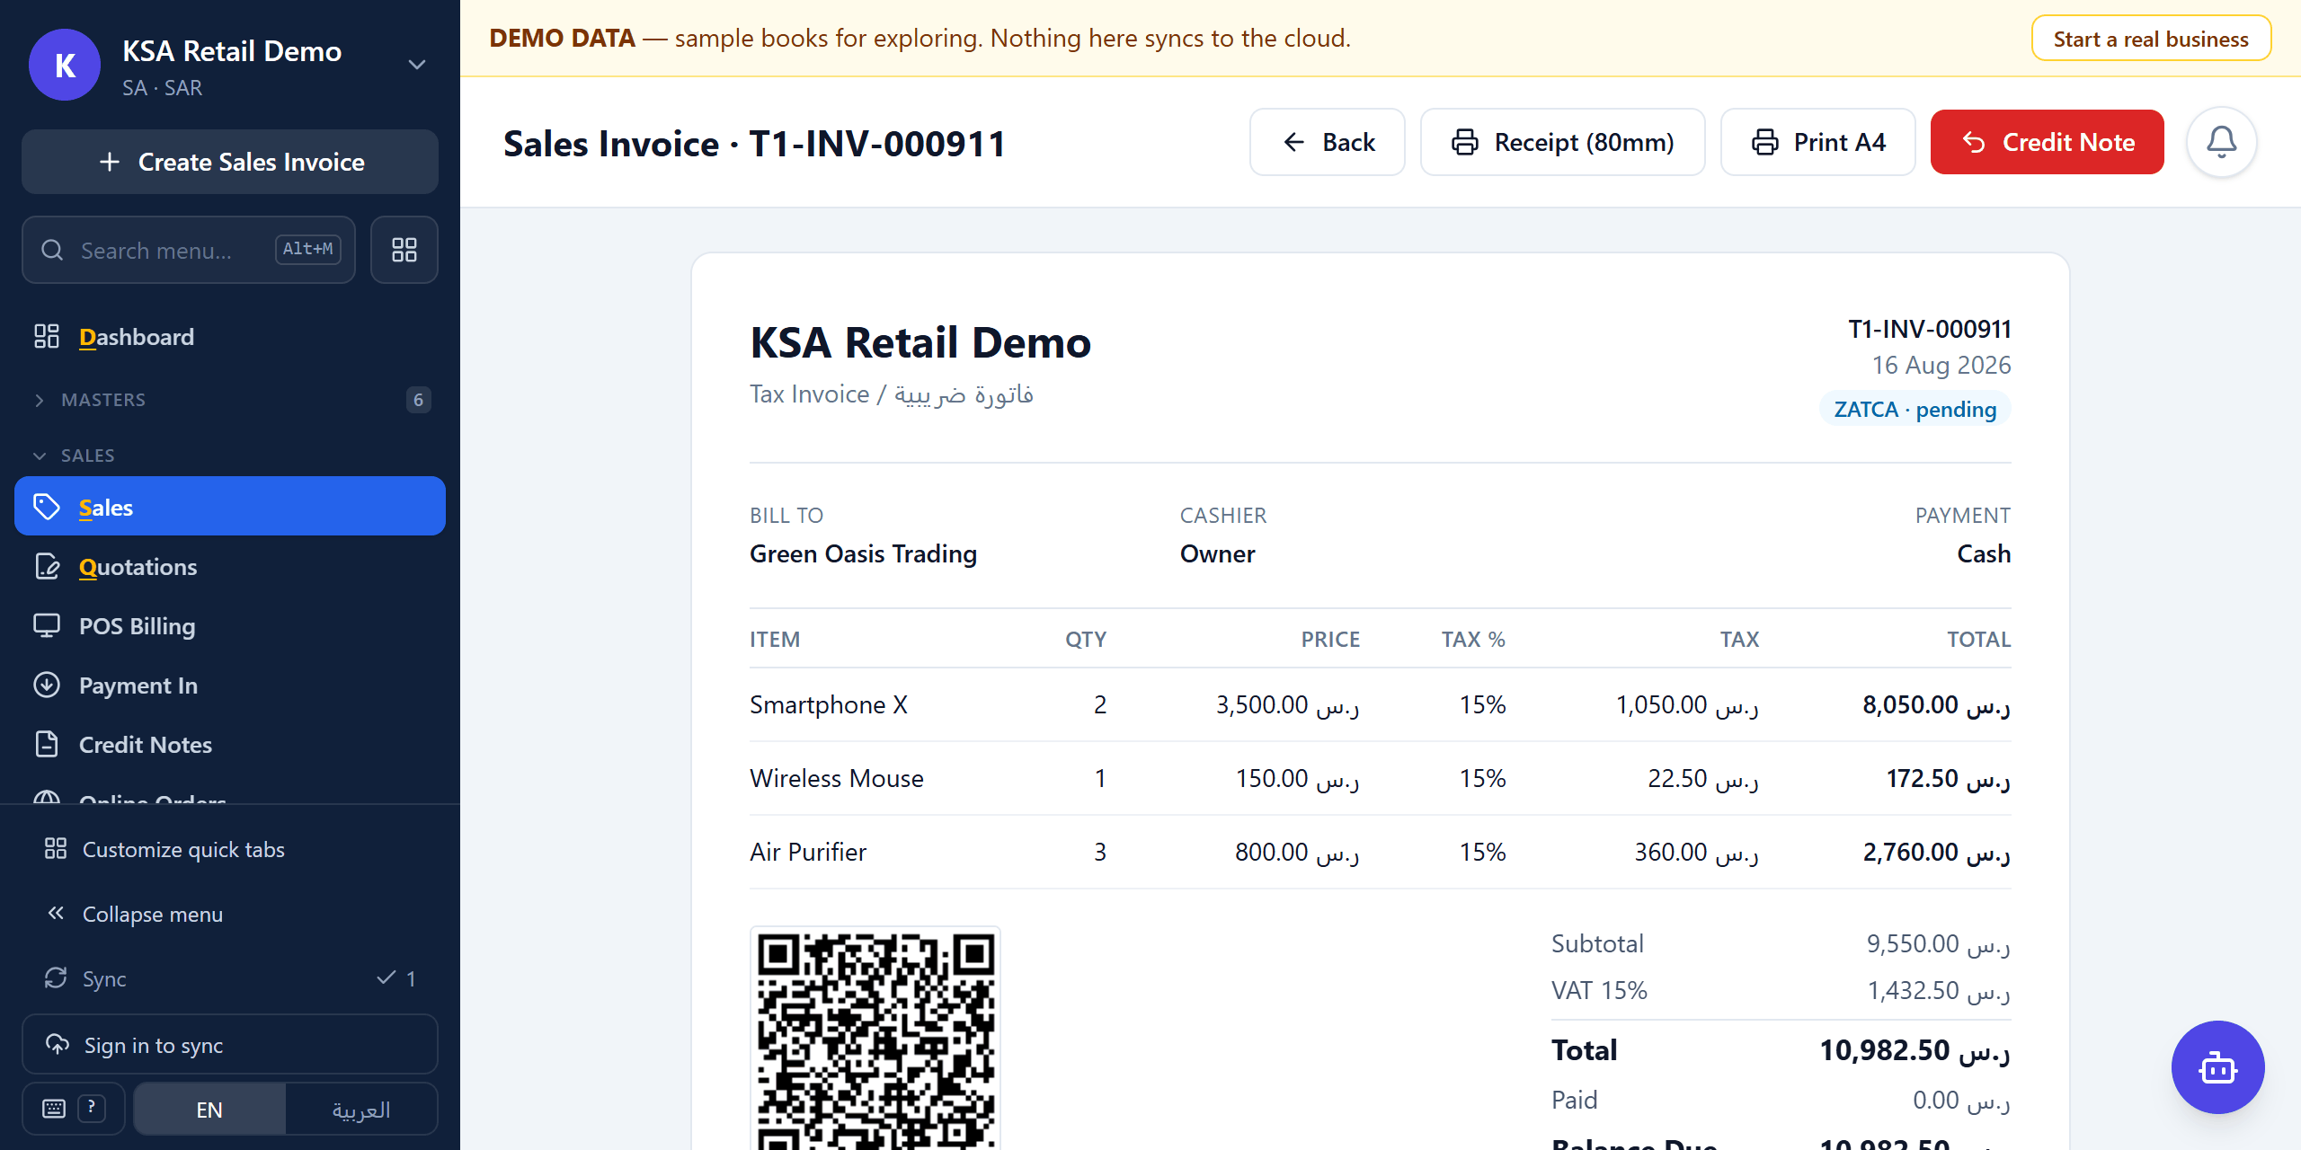2301x1150 pixels.
Task: Click Green Oasis Trading customer name
Action: 863,553
